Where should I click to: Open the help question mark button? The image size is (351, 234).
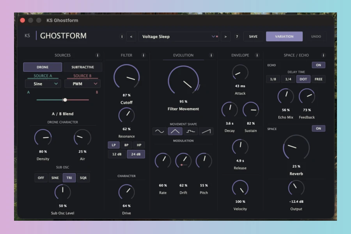pos(237,37)
